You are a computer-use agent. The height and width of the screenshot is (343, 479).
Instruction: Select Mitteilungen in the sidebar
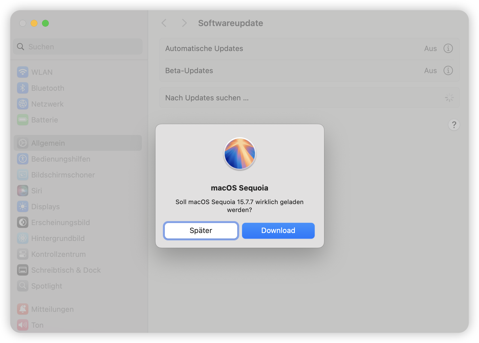tap(78, 309)
